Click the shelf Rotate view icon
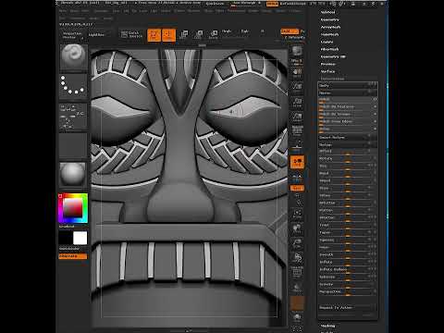 (297, 258)
